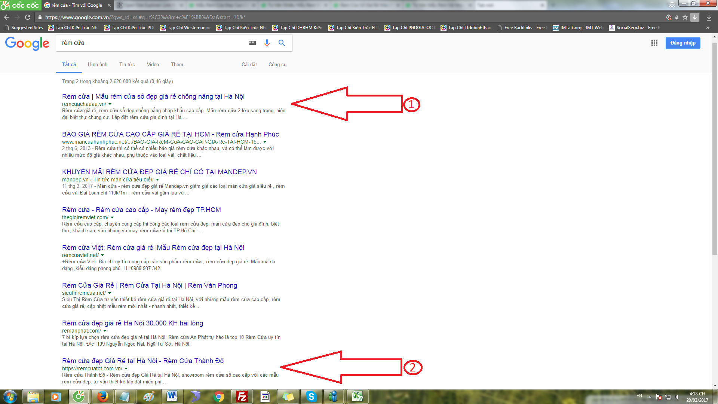The height and width of the screenshot is (404, 718).
Task: Expand dropdown next to thegioiremviet.com URL
Action: [x=112, y=218]
